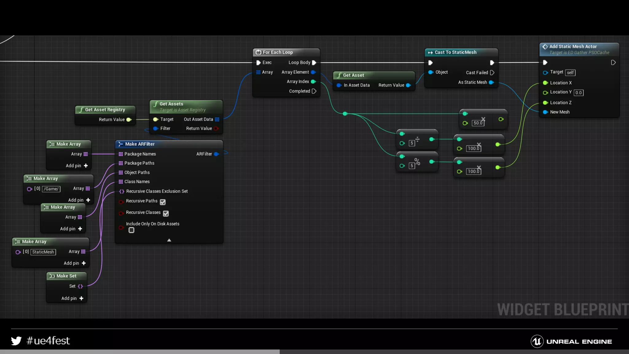Click the Cast Failed output pin

[492, 73]
